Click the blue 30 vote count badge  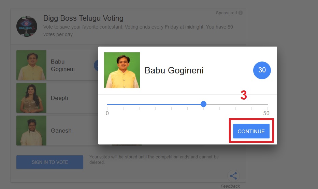[262, 70]
